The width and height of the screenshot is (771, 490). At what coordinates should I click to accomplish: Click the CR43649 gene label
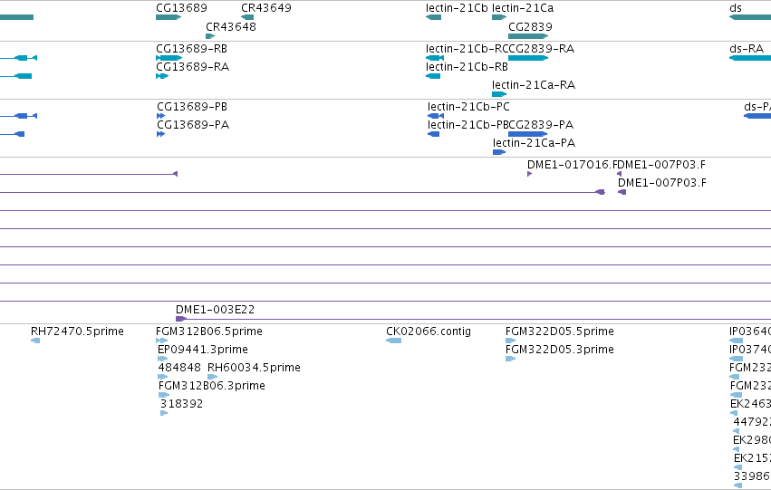[x=266, y=8]
